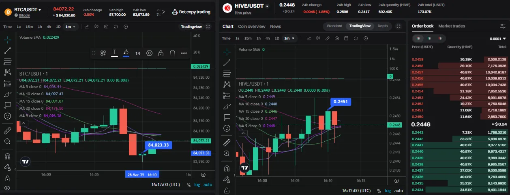Image resolution: width=510 pixels, height=195 pixels.
Task: Open order book settings sliders icon
Action: (x=503, y=26)
